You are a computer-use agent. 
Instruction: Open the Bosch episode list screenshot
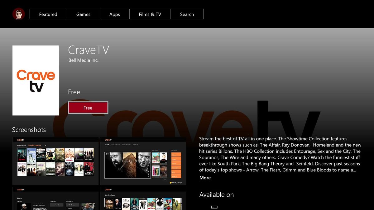click(x=55, y=198)
